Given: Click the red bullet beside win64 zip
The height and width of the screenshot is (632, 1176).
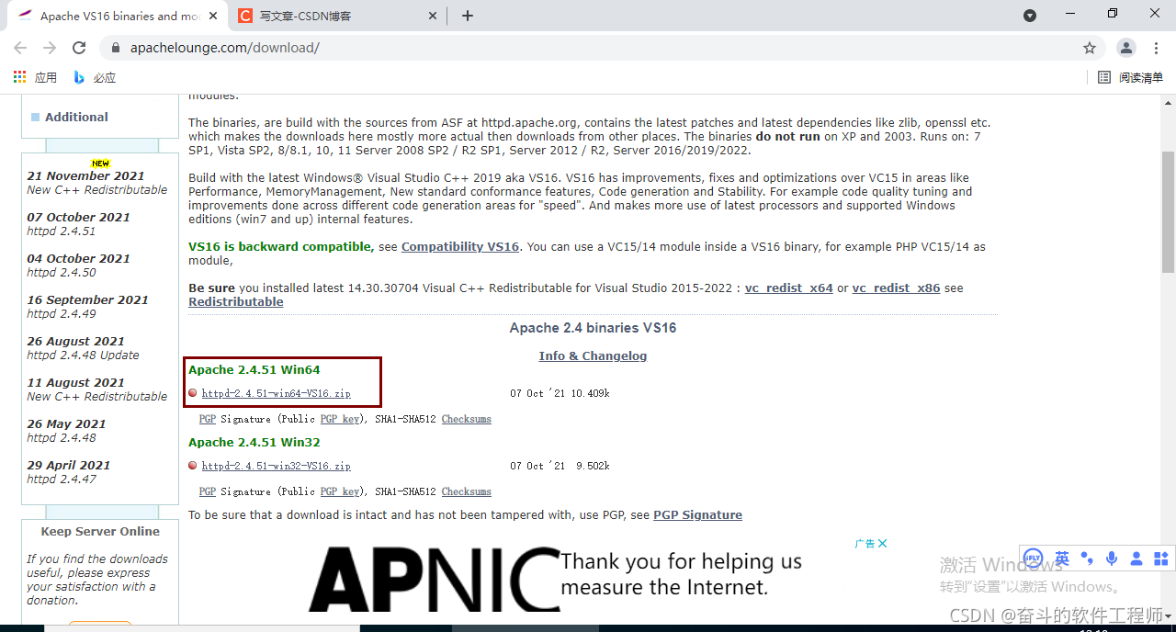Looking at the screenshot, I should tap(193, 393).
